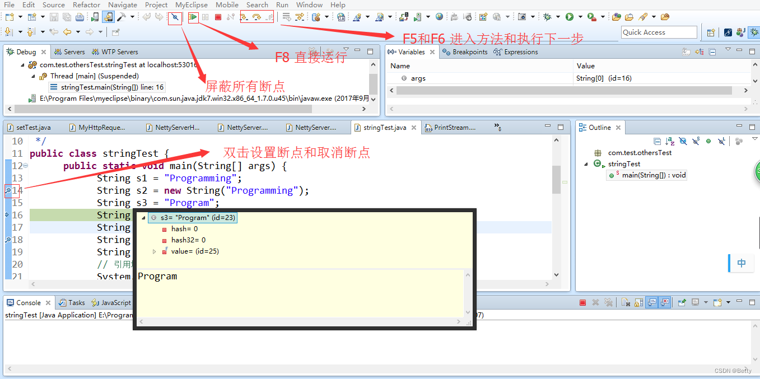Switch to the Breakpoints tab
Image resolution: width=760 pixels, height=379 pixels.
(465, 52)
